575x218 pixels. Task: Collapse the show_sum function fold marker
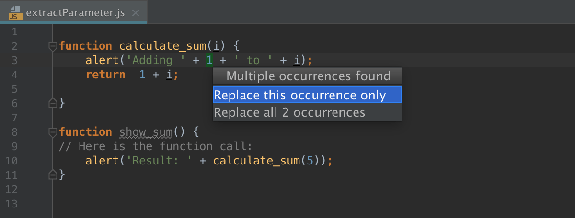click(x=53, y=131)
